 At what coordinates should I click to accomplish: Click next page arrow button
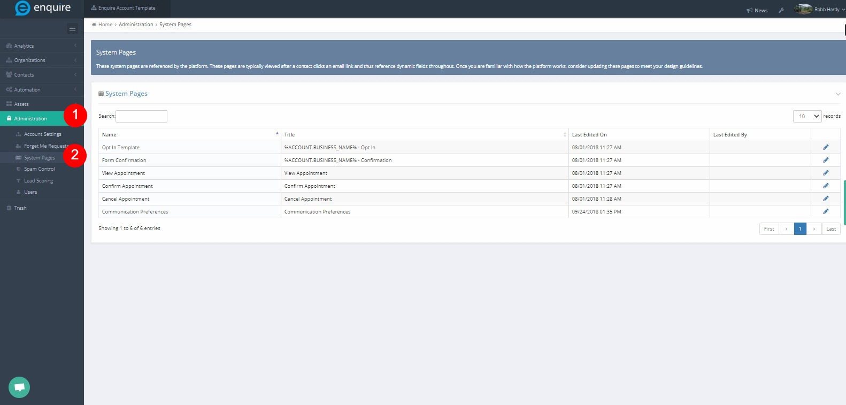click(814, 229)
